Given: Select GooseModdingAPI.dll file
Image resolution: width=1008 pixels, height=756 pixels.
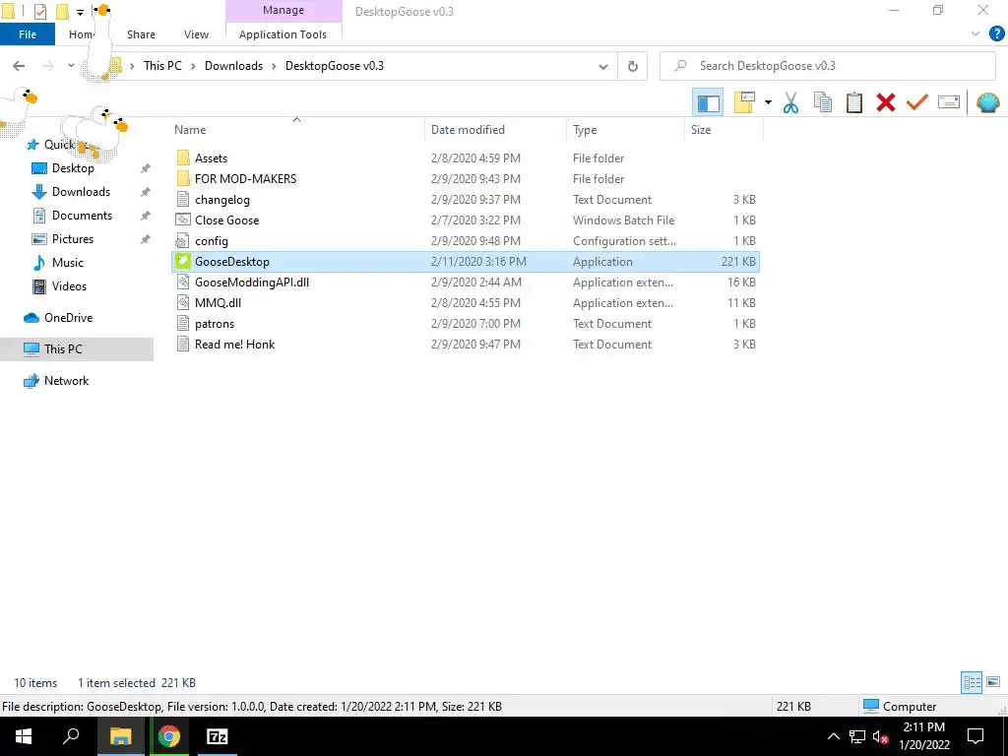Looking at the screenshot, I should pyautogui.click(x=252, y=283).
